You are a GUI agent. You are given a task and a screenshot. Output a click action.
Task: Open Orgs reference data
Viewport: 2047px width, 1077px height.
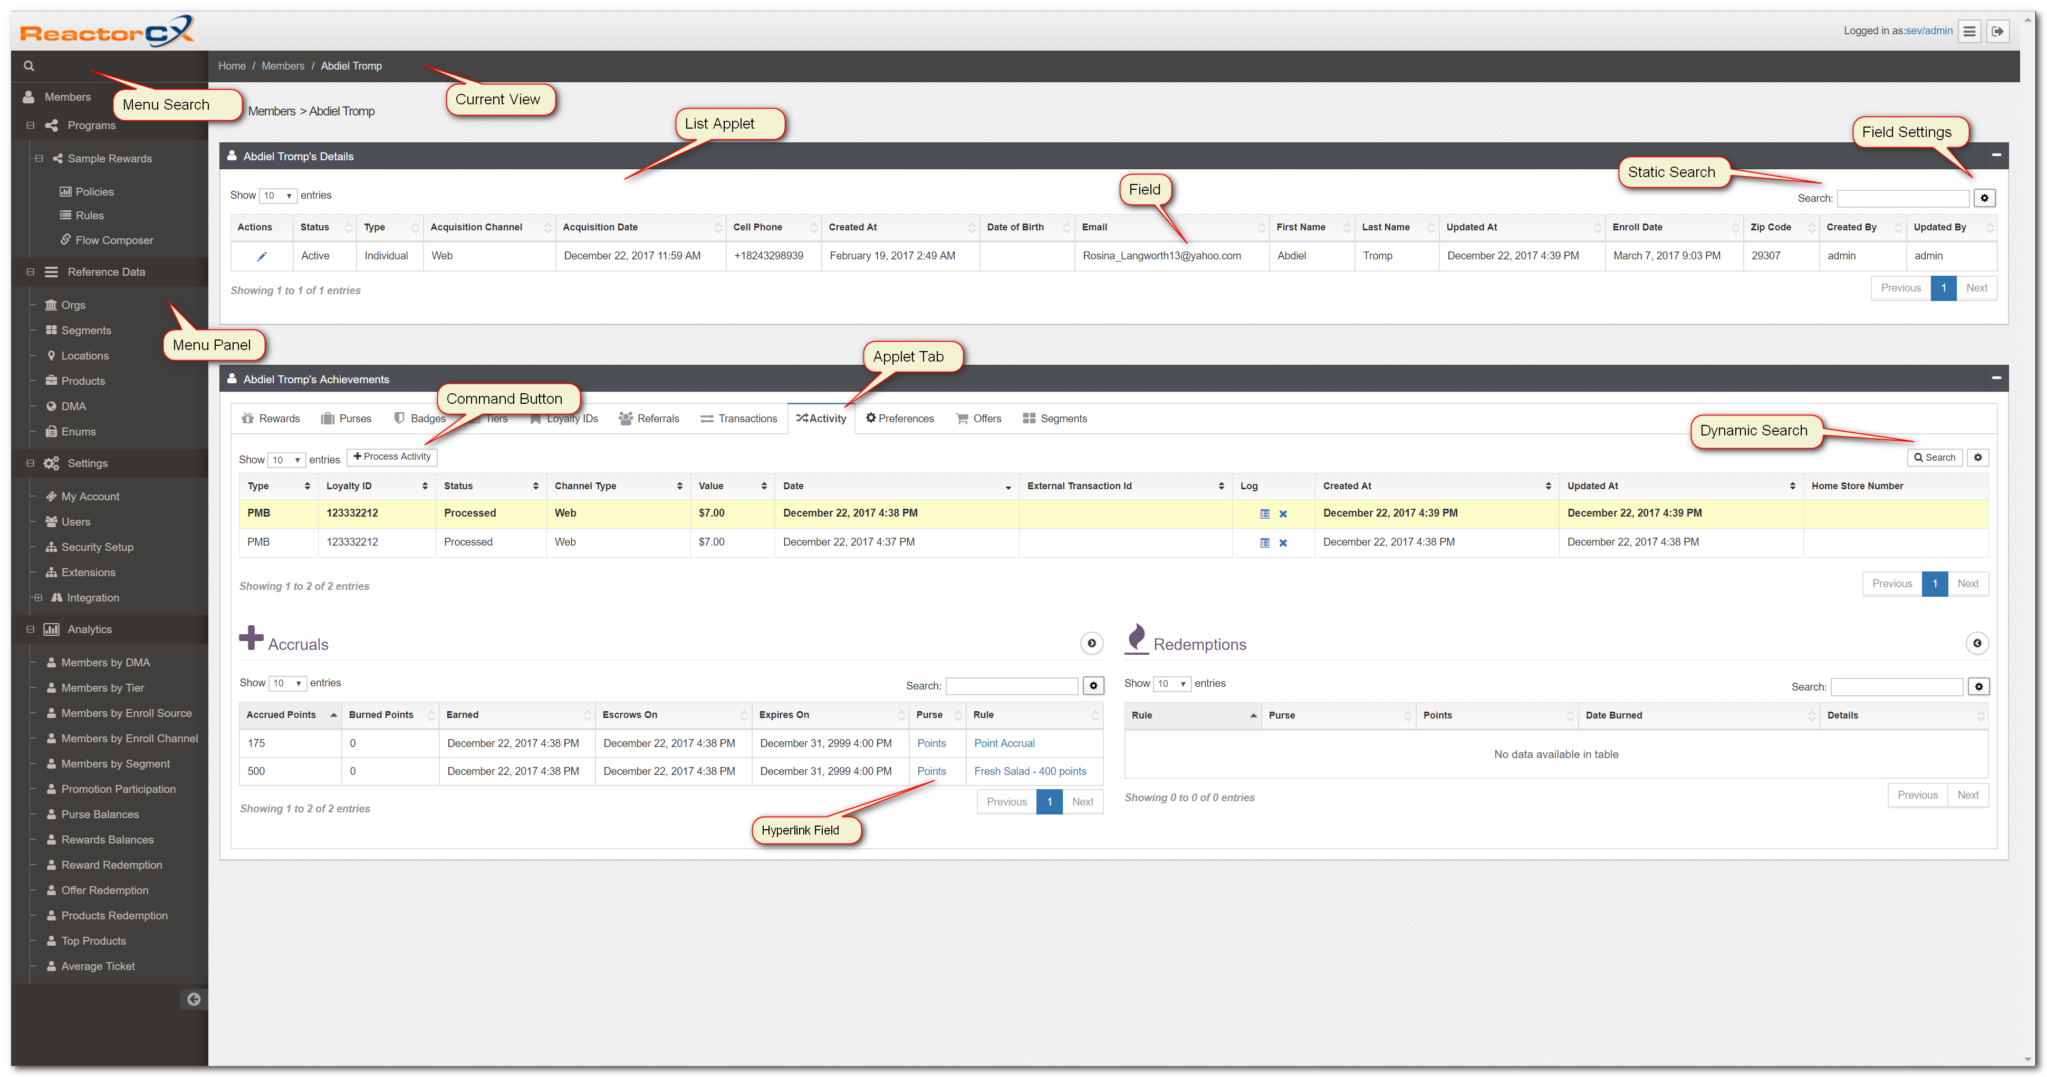point(65,305)
